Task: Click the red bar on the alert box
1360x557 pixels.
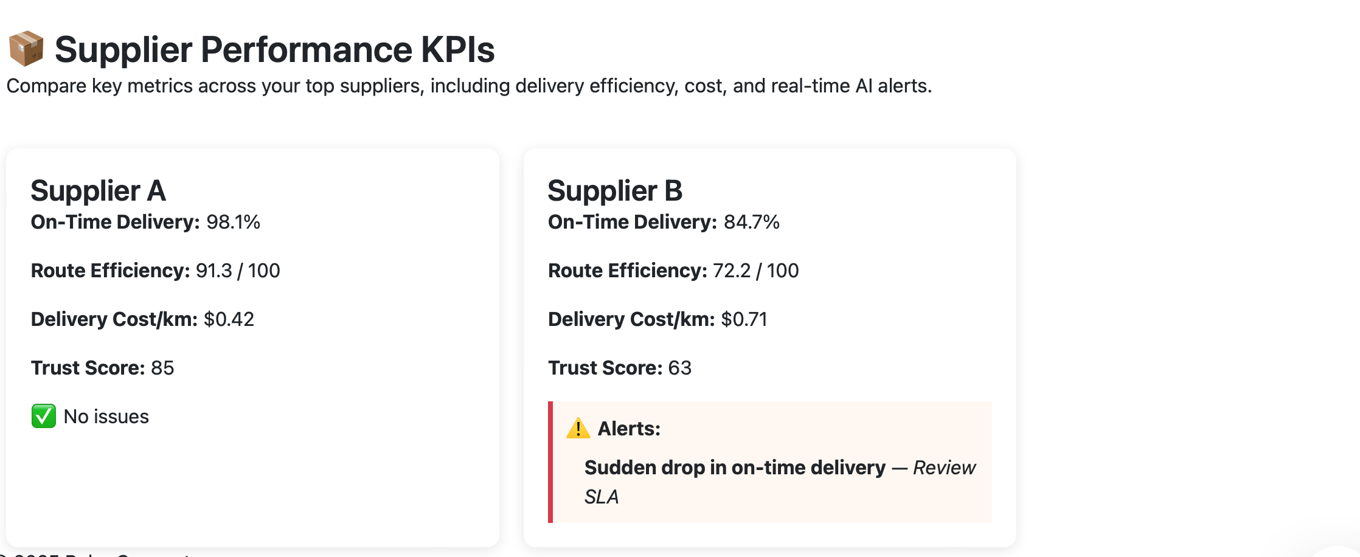Action: 550,462
